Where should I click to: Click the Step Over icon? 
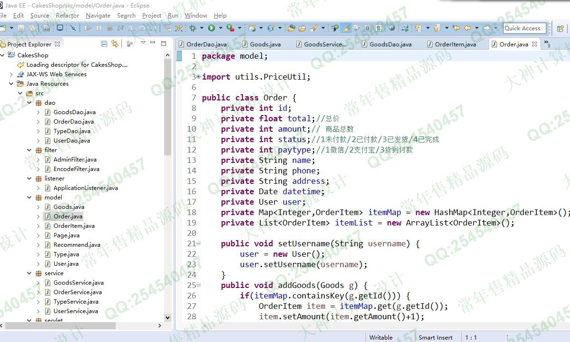[x=142, y=28]
